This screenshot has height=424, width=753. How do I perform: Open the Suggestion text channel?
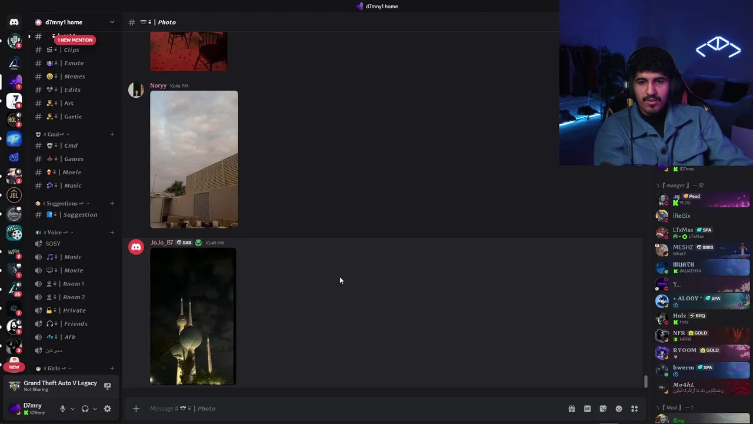click(x=75, y=215)
